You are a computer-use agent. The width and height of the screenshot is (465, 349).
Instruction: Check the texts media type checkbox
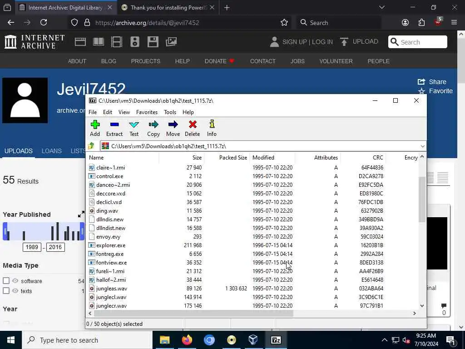pos(6,290)
